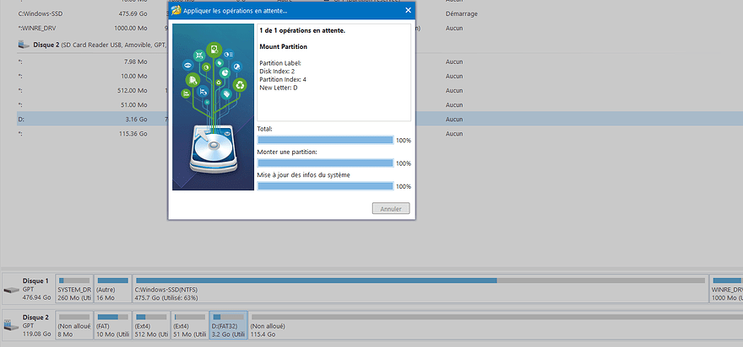Image resolution: width=743 pixels, height=347 pixels.
Task: Click the Mount Partition details text box
Action: (333, 72)
